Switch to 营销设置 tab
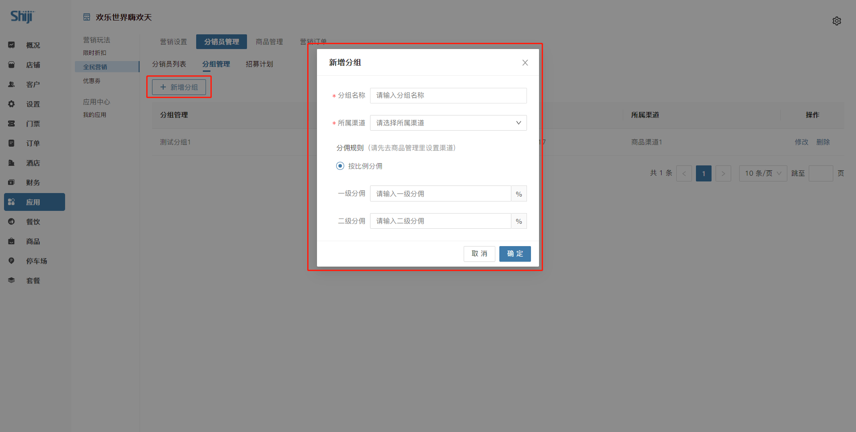The image size is (856, 432). coord(173,42)
